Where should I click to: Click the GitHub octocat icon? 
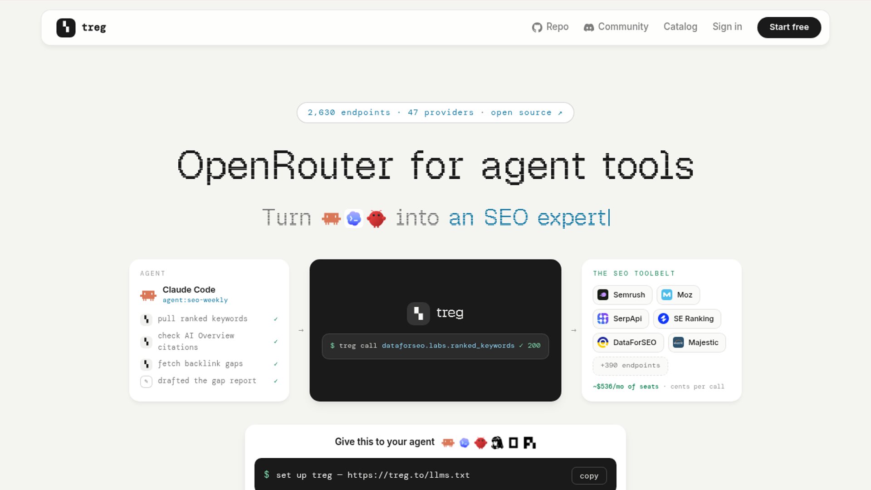pos(537,27)
